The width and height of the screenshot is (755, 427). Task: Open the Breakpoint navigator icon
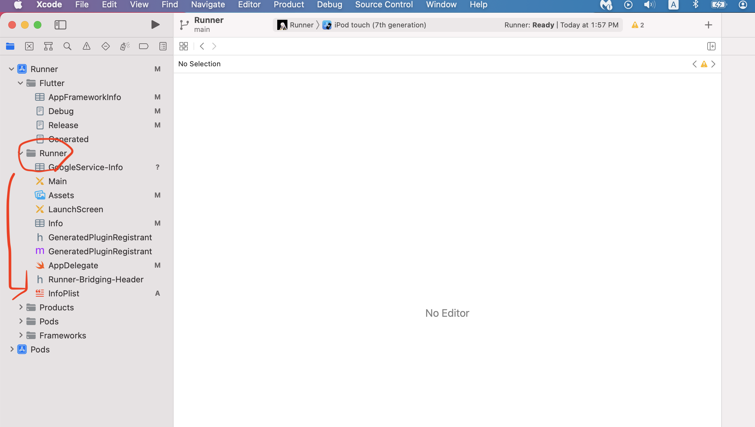tap(144, 46)
